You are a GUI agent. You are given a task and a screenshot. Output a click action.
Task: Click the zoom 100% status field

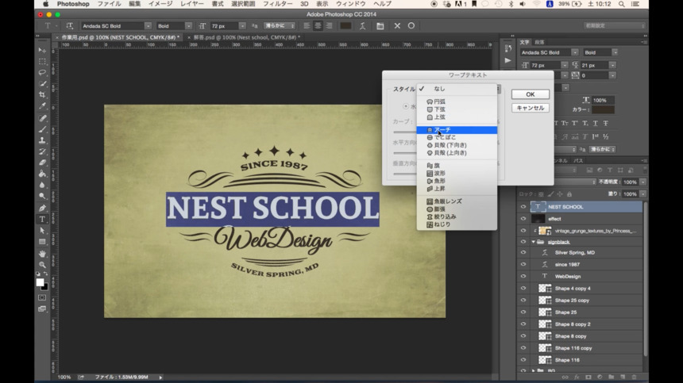[64, 377]
